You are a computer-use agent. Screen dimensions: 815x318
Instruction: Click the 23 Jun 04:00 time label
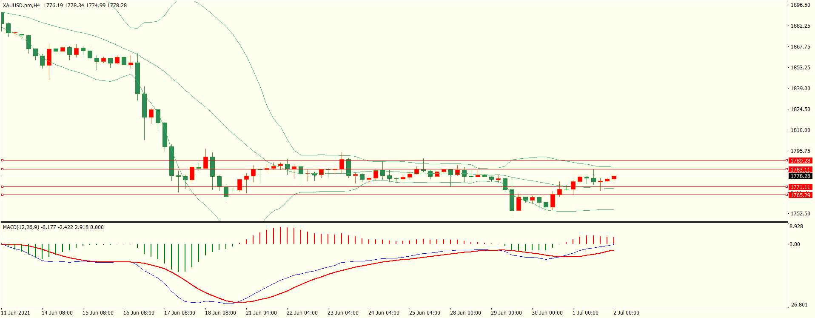[343, 313]
